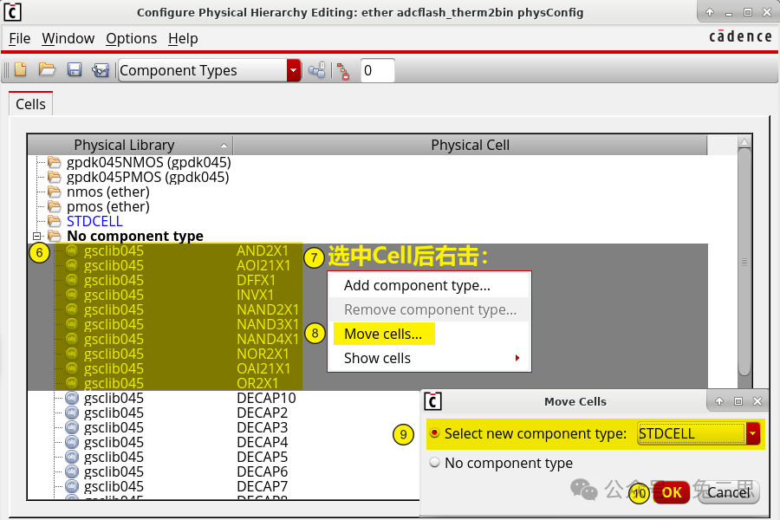The height and width of the screenshot is (520, 780).
Task: Select the gpdk045NMOS (gpdk045) tree item
Action: pyautogui.click(x=149, y=162)
